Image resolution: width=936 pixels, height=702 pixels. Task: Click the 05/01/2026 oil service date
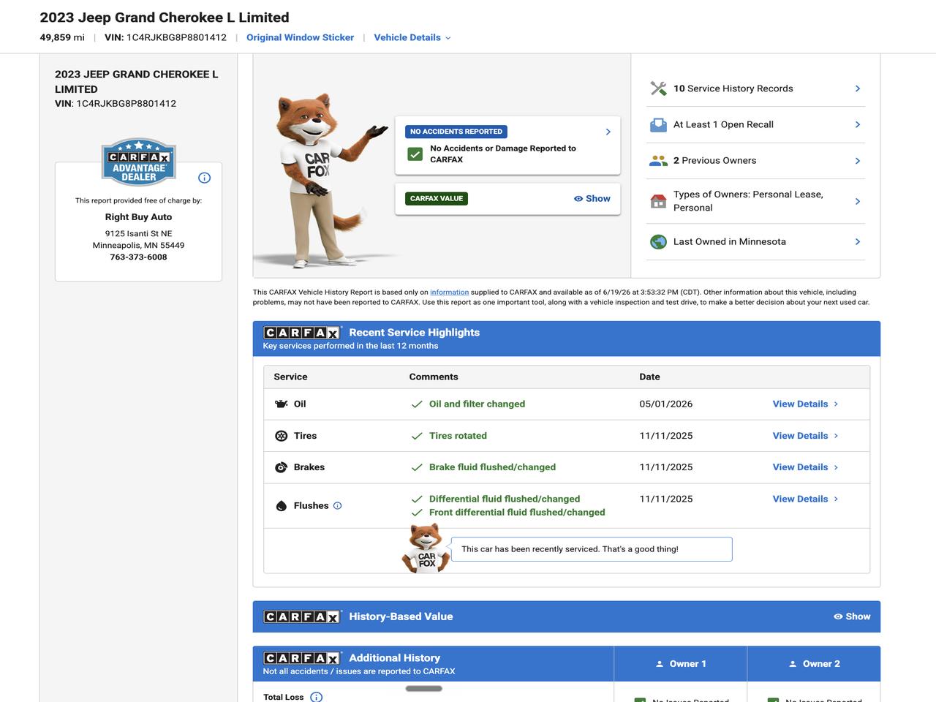coord(665,404)
